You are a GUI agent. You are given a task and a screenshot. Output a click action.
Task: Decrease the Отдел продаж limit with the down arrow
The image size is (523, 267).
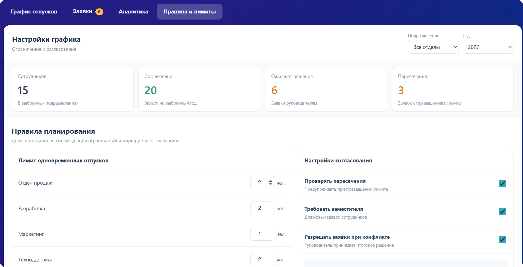270,184
